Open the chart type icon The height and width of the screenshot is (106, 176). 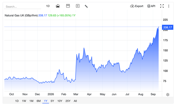[58, 6]
